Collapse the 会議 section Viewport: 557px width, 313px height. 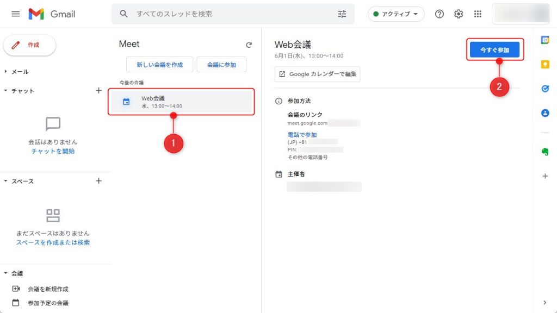[x=5, y=273]
